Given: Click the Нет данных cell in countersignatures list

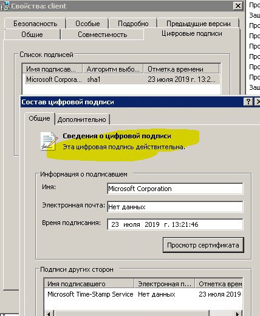Looking at the screenshot, I should 157,294.
